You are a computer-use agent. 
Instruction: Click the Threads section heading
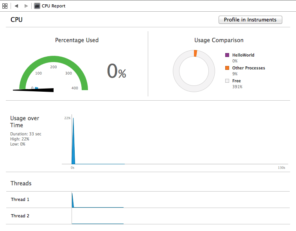21,183
